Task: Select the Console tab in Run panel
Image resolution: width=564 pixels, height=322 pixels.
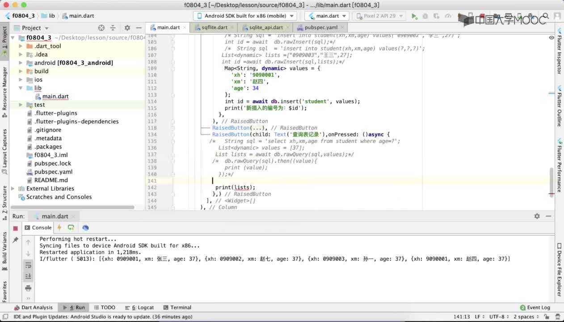Action: pos(38,228)
